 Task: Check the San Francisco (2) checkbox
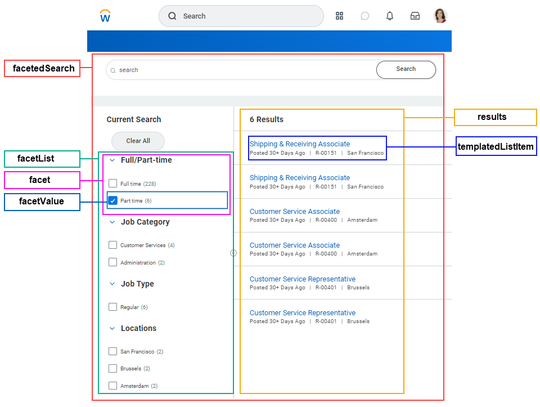(x=112, y=351)
